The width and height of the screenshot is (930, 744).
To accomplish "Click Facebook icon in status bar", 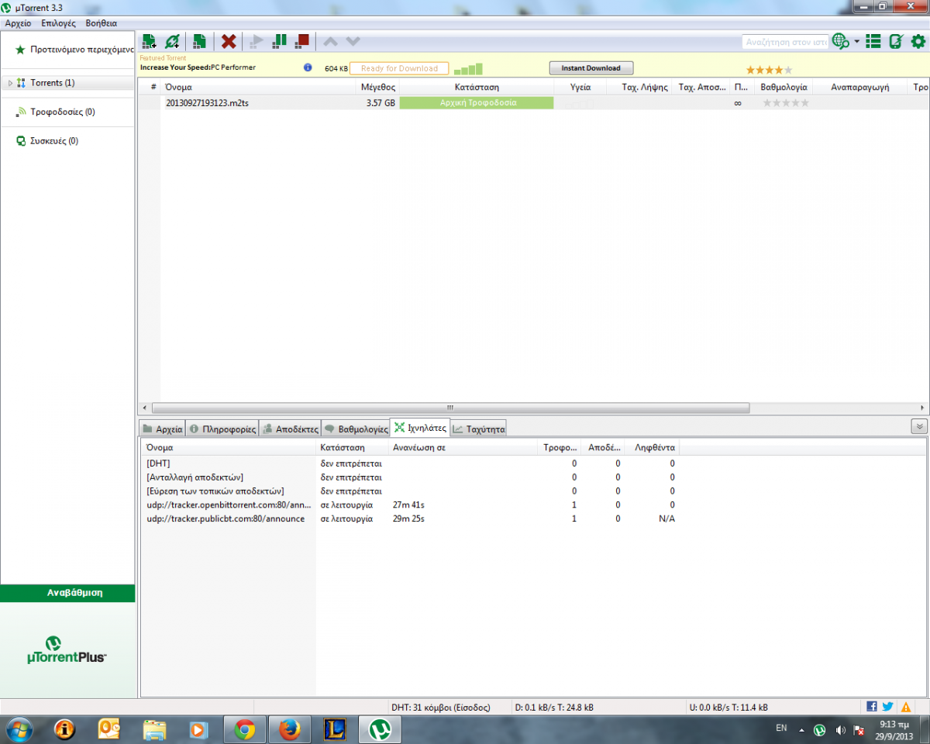I will pos(872,706).
